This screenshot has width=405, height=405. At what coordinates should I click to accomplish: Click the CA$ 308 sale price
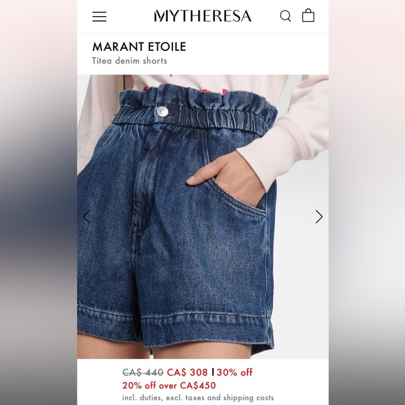click(x=187, y=372)
